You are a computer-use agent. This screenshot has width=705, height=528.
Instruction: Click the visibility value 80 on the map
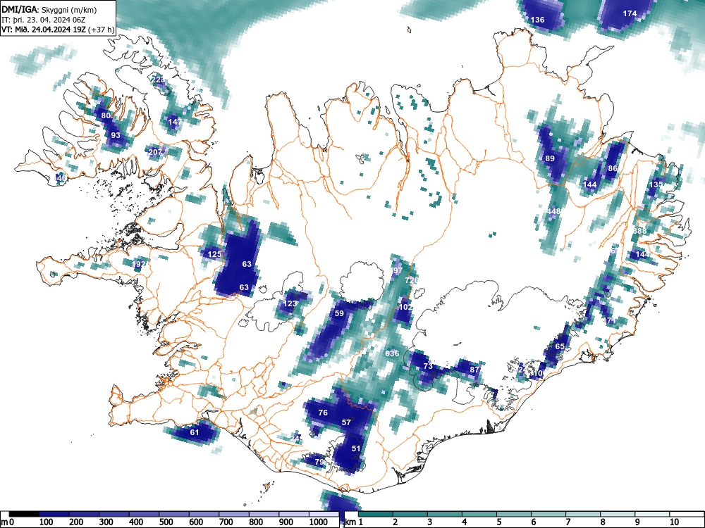(106, 115)
